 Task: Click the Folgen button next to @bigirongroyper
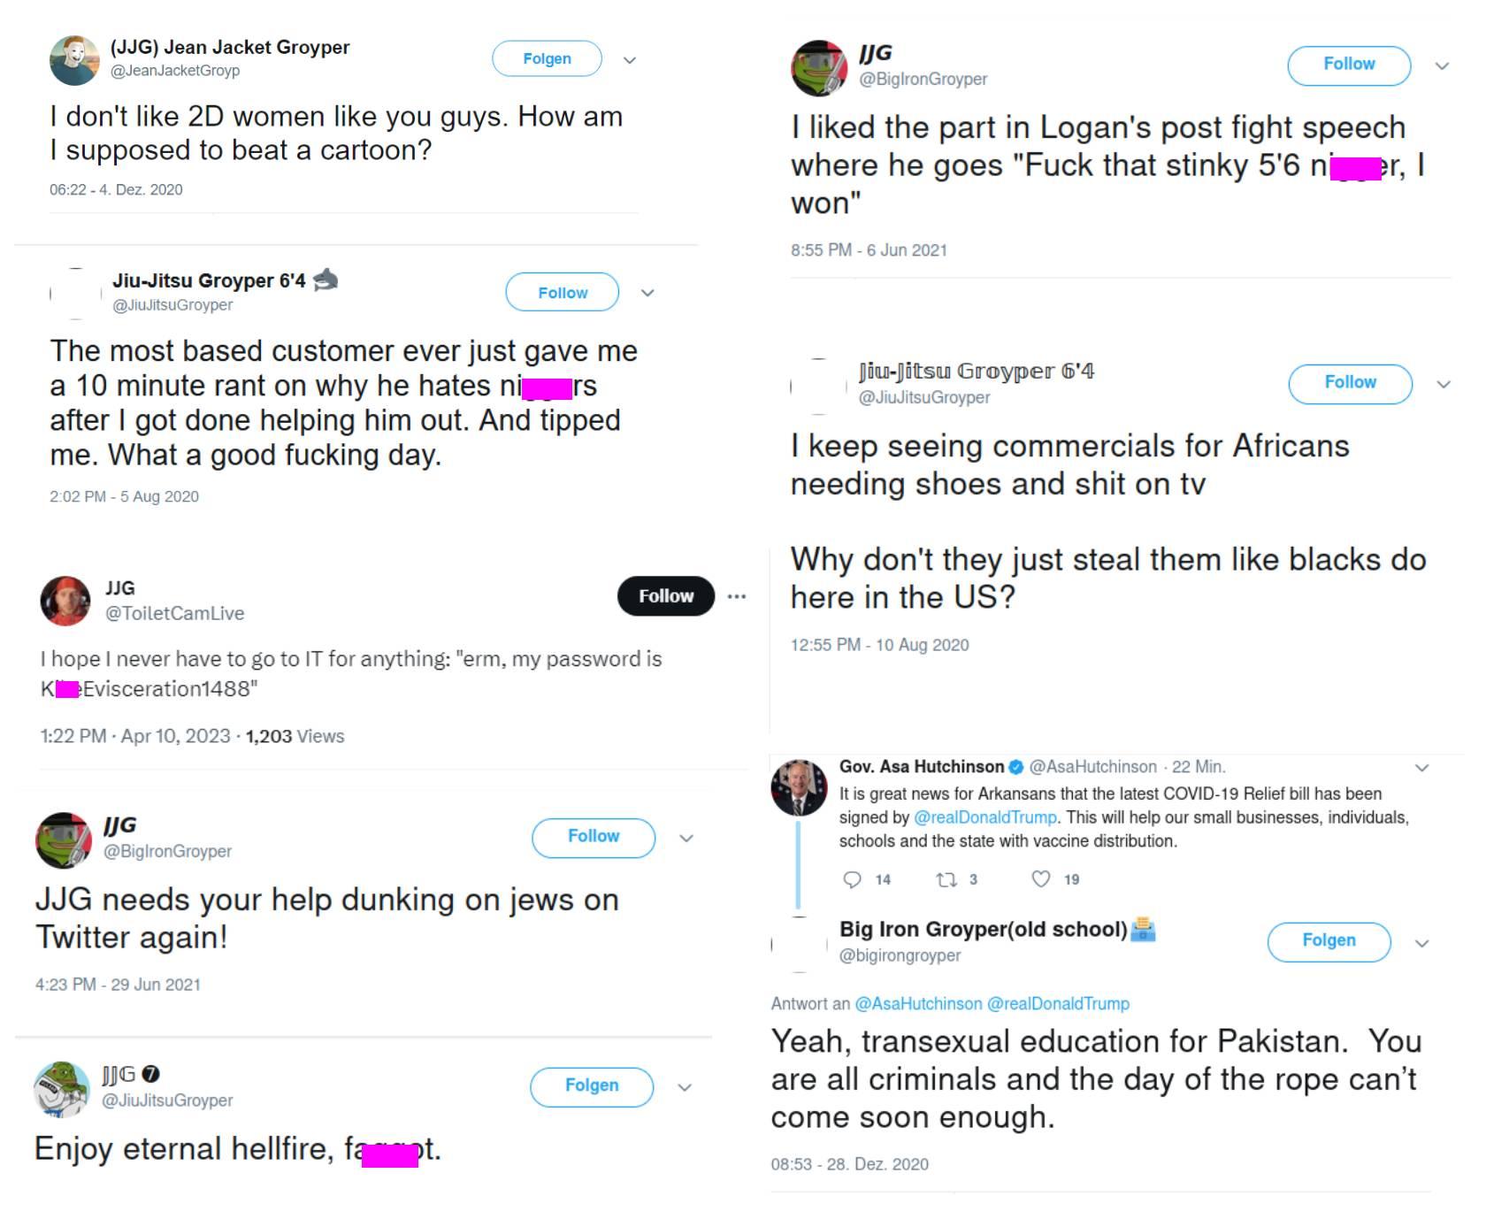pyautogui.click(x=1329, y=941)
